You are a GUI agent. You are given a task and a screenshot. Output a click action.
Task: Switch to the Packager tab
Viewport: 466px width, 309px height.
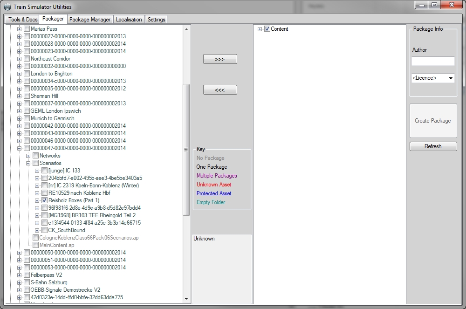tap(53, 19)
